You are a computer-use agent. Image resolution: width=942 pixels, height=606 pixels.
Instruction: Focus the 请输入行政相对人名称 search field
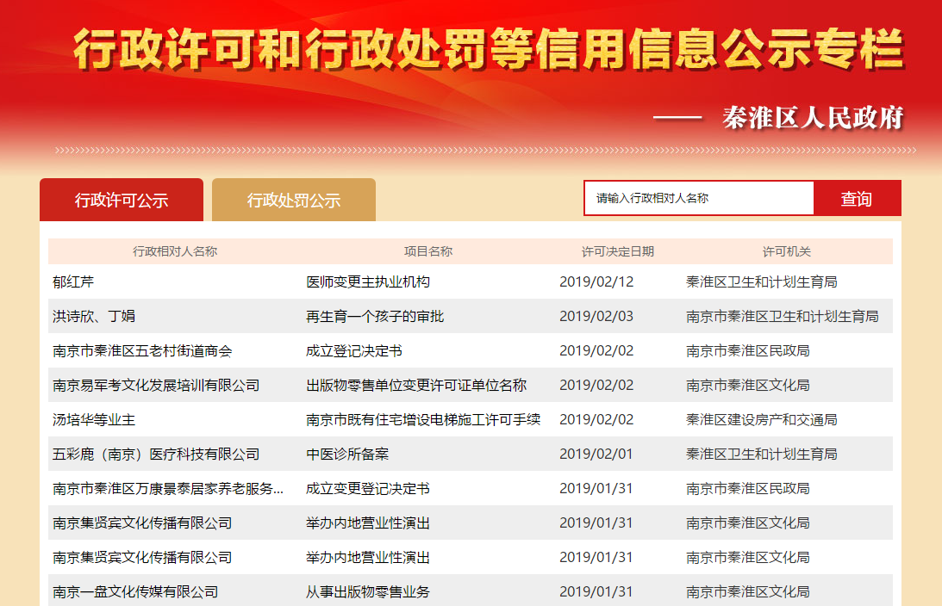point(698,199)
